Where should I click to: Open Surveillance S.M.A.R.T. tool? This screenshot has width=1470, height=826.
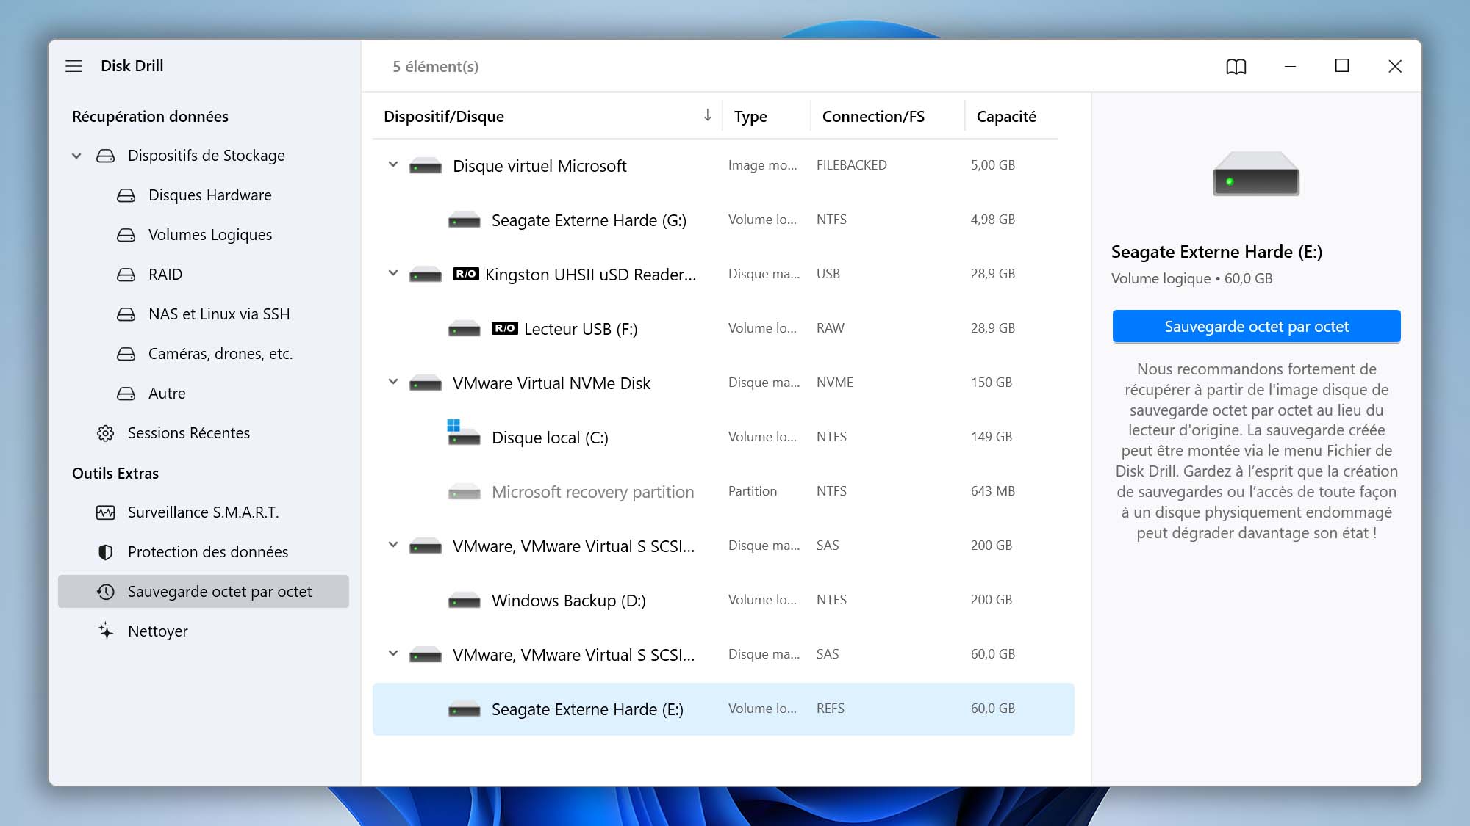tap(204, 512)
